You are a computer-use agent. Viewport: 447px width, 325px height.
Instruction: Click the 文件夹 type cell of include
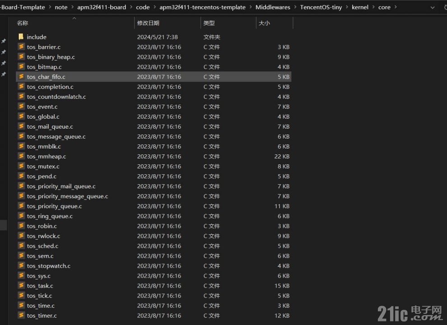(212, 37)
